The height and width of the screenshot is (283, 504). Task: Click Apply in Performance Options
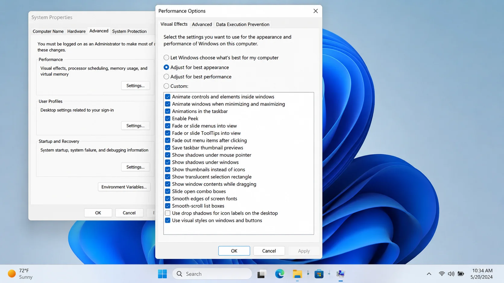coord(304,251)
